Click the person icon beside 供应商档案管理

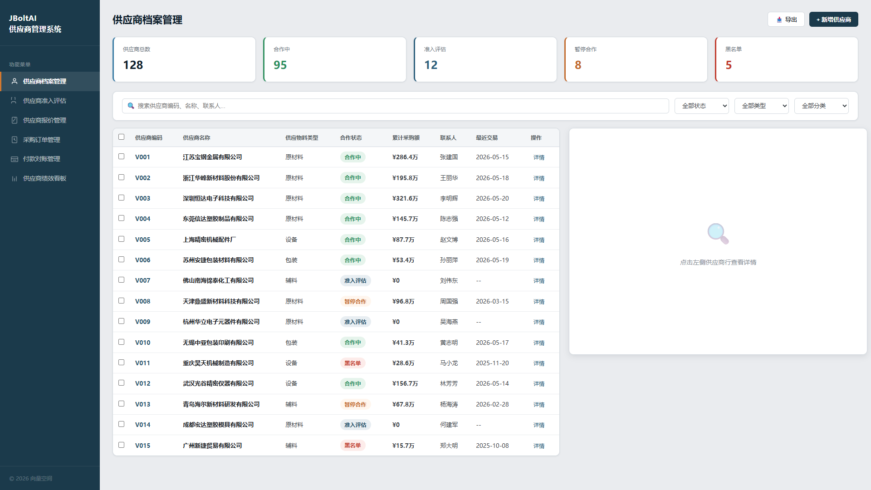[x=15, y=81]
